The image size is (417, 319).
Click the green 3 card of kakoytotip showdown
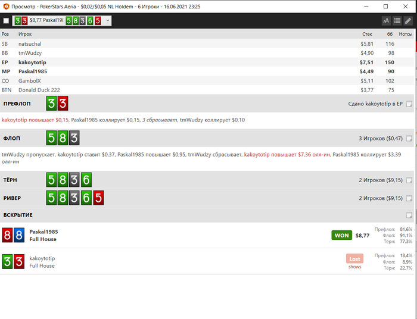coord(7,262)
